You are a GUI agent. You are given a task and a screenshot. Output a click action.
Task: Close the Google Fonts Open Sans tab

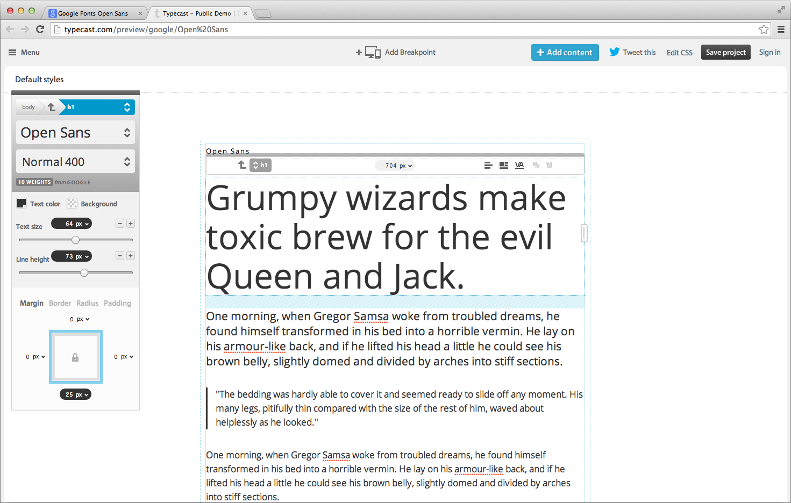(140, 13)
